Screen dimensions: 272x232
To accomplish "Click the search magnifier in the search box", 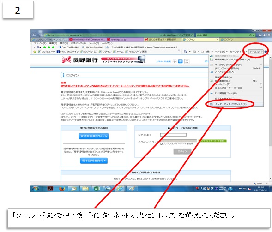I will [x=250, y=35].
